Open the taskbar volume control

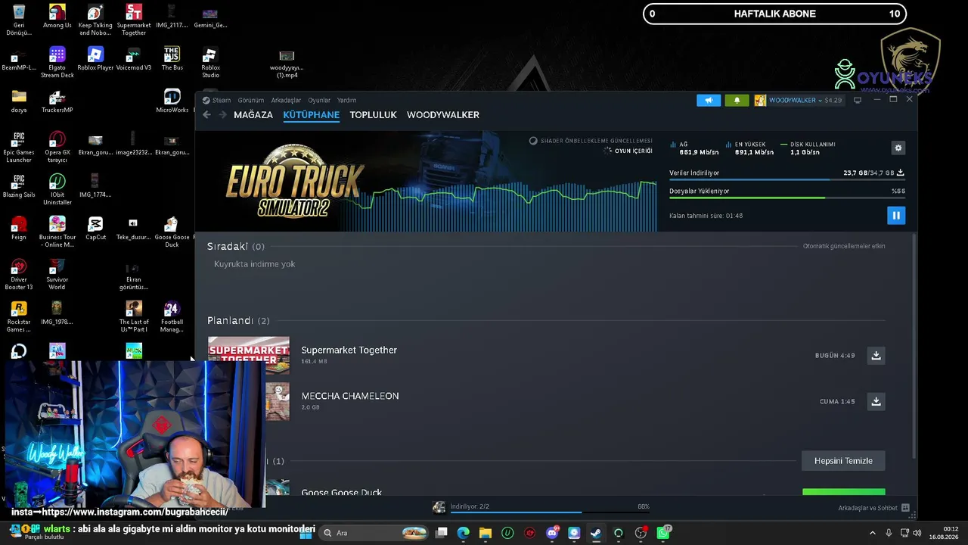point(917,533)
